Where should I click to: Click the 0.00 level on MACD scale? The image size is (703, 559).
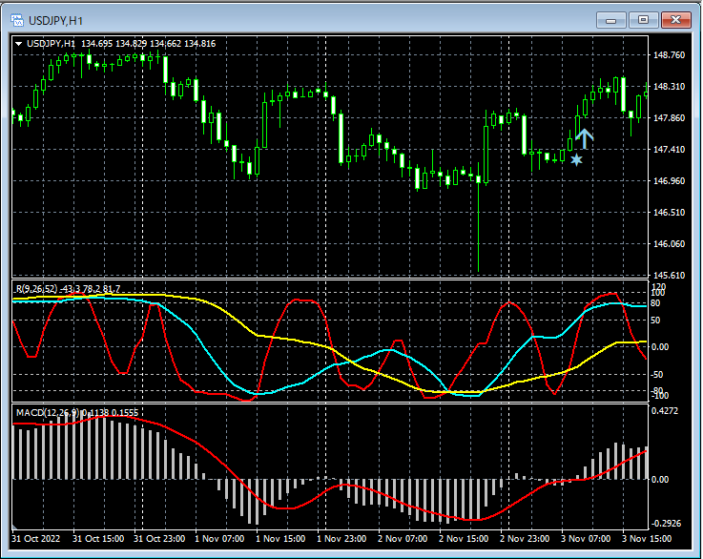(x=662, y=480)
